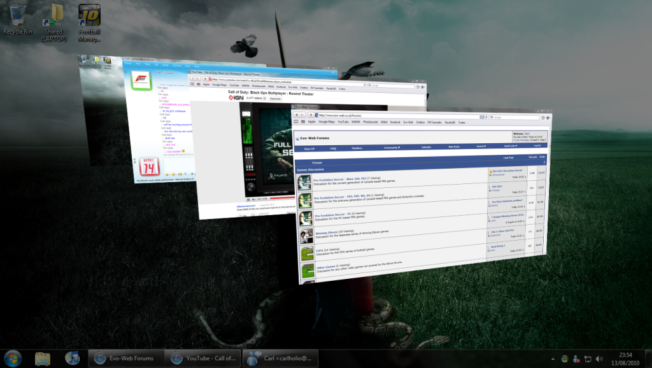
Task: Click Subscribe button on YouTube page
Action: 275,99
